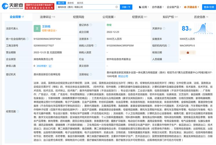Click help icon beside 组织机构代码
This screenshot has width=216, height=145.
(x=169, y=46)
